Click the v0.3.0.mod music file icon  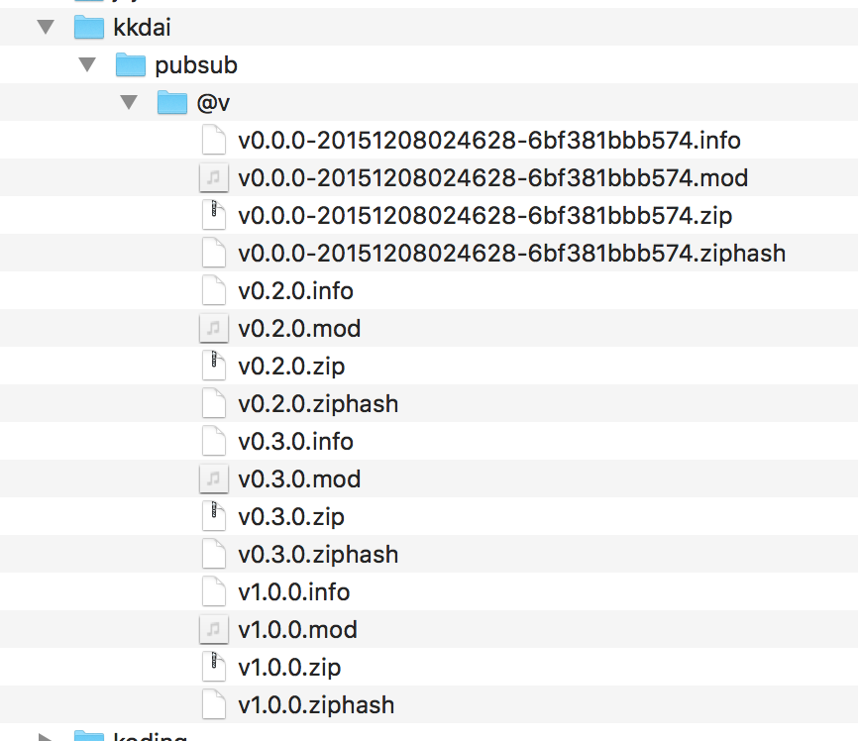point(213,478)
